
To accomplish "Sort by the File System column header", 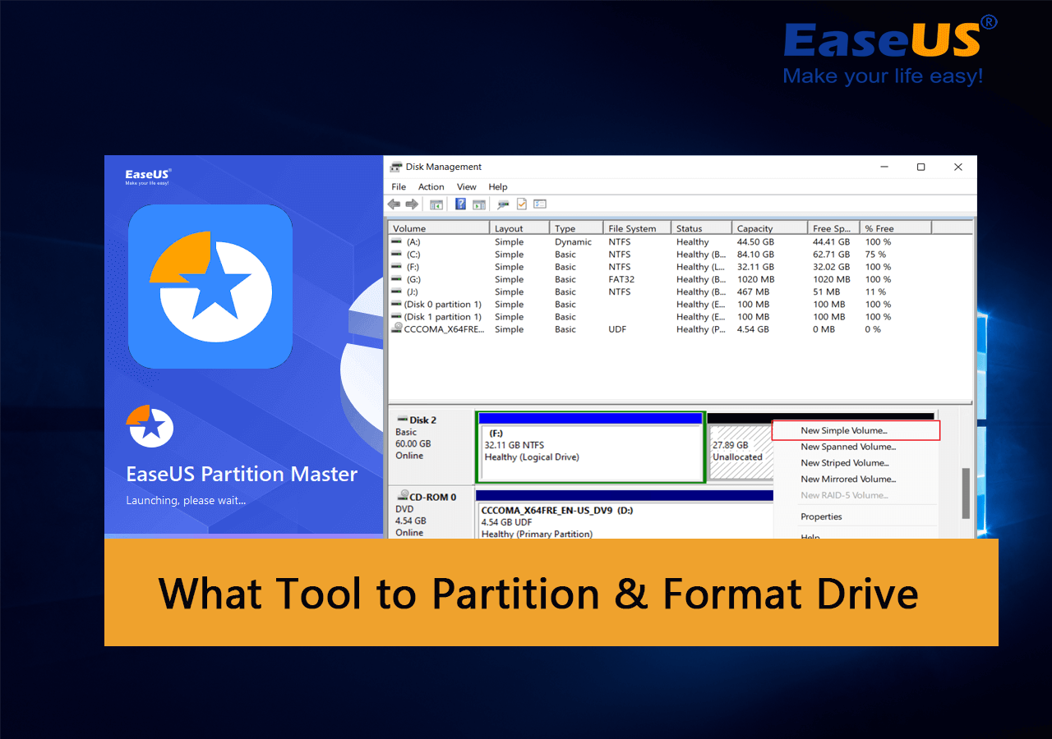I will (x=636, y=228).
